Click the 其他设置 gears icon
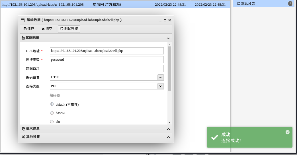297x155 pixels. point(23,137)
